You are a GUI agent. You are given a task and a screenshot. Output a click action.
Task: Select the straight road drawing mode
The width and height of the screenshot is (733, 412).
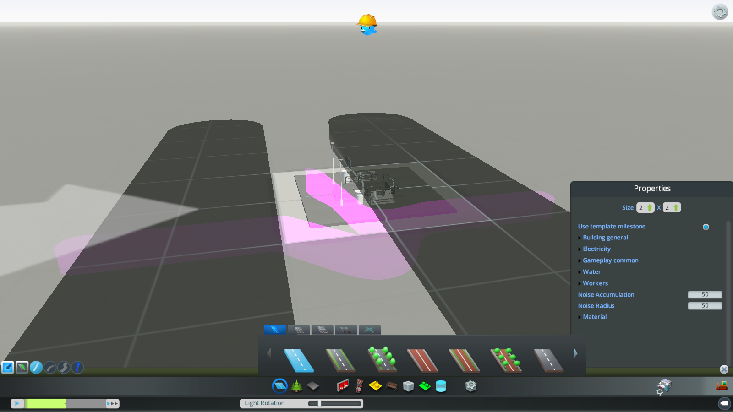(x=36, y=367)
